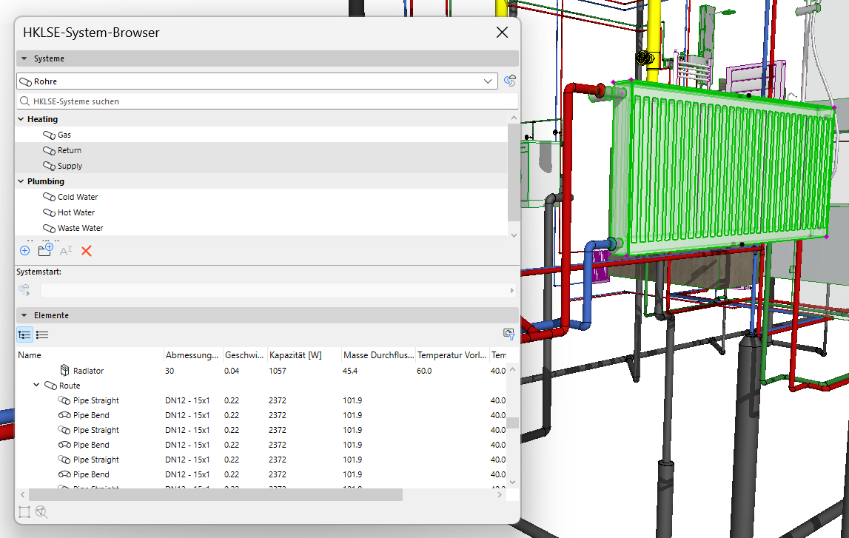This screenshot has height=538, width=849.
Task: Click the horizontal scrollbar of element table
Action: [x=215, y=494]
